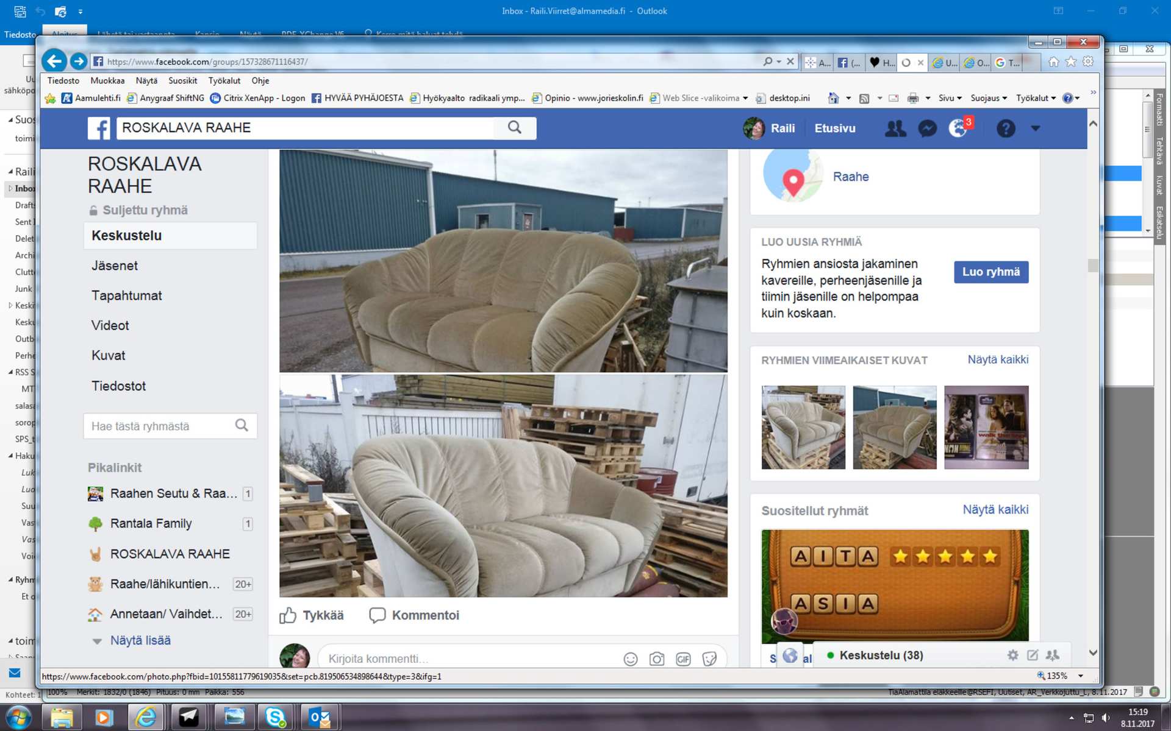
Task: Open chat settings gear icon
Action: 1012,655
